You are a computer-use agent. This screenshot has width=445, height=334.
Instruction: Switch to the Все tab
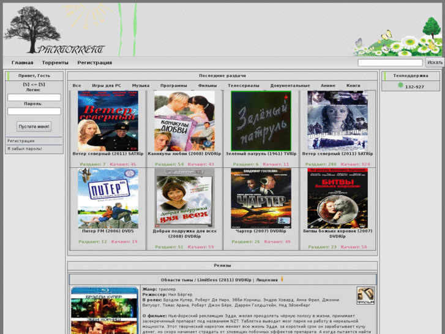tap(77, 86)
